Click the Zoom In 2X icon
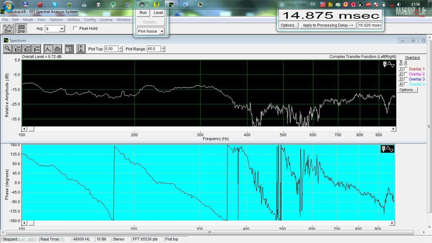This screenshot has height=243, width=432. pyautogui.click(x=17, y=49)
